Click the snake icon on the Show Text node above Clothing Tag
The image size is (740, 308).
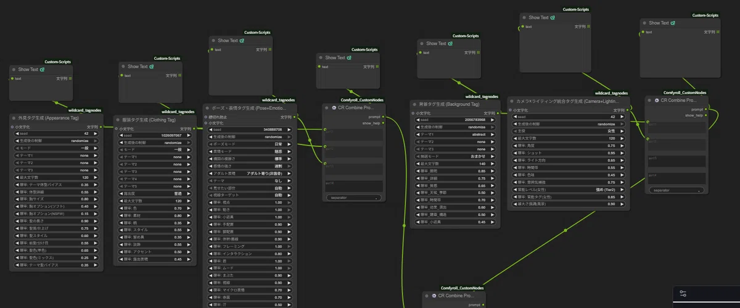tap(152, 67)
